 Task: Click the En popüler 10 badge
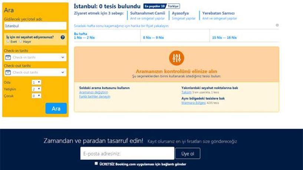(155, 6)
